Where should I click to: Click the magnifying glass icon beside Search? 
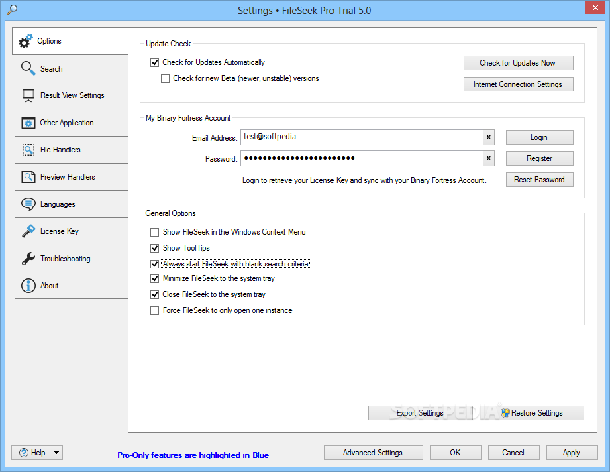tap(28, 68)
